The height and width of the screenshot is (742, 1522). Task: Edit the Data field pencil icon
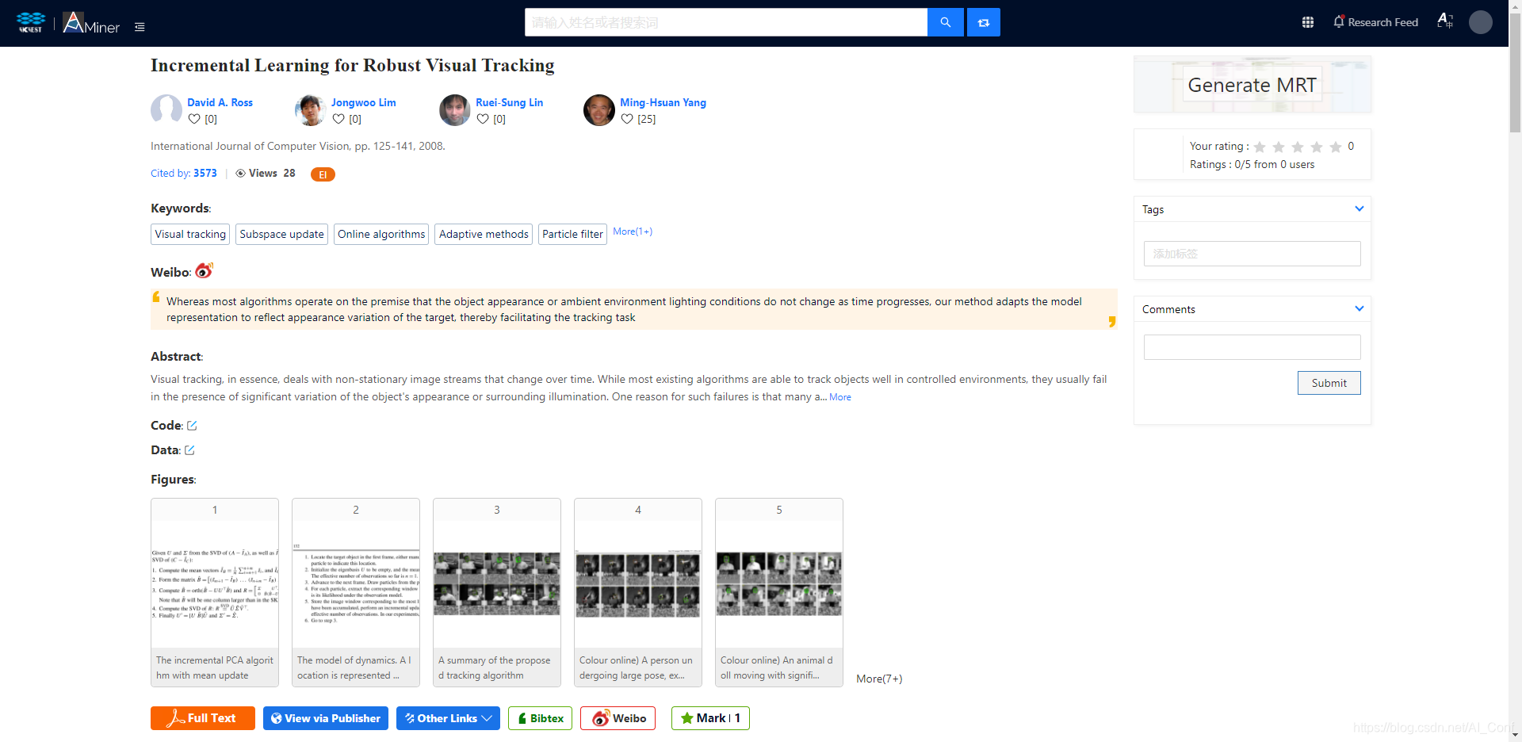pyautogui.click(x=189, y=450)
